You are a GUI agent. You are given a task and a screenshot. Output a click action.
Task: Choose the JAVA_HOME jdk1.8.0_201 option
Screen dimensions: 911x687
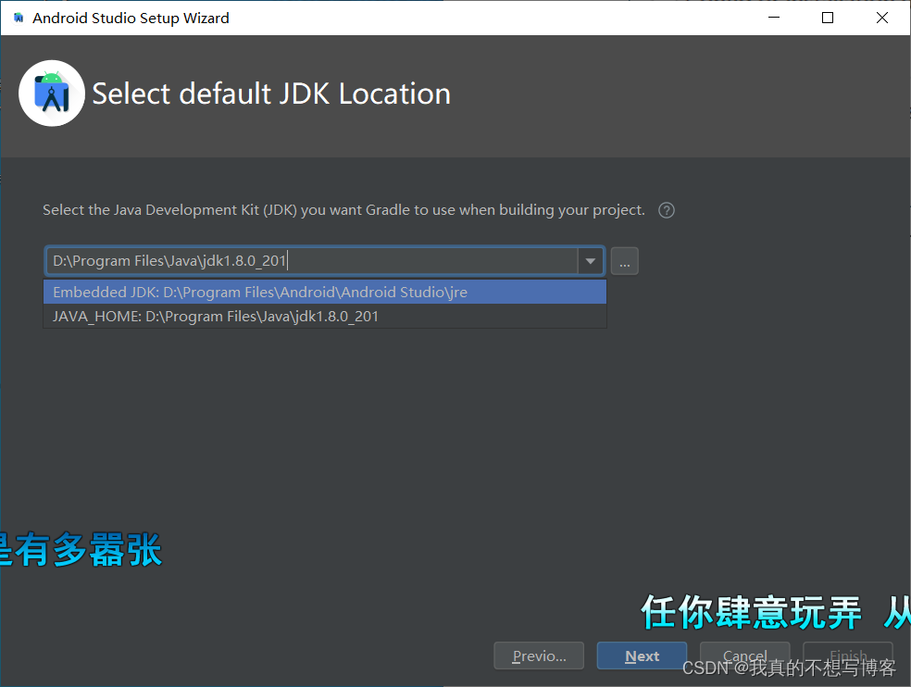325,316
